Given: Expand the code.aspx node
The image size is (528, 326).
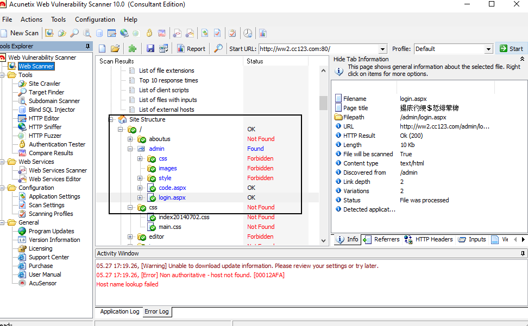Looking at the screenshot, I should [140, 188].
